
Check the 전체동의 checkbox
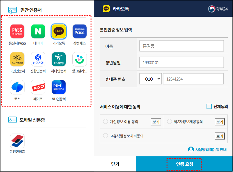209,106
